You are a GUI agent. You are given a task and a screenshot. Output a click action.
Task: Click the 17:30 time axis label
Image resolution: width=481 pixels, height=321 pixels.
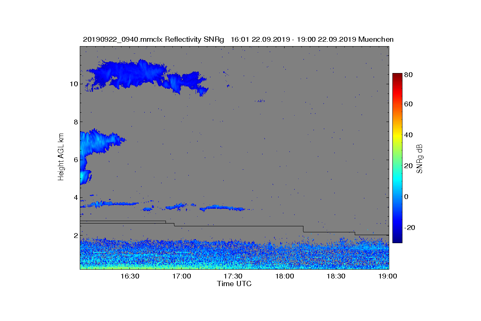233,276
